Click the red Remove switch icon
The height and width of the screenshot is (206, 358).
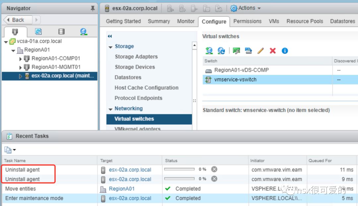(272, 51)
